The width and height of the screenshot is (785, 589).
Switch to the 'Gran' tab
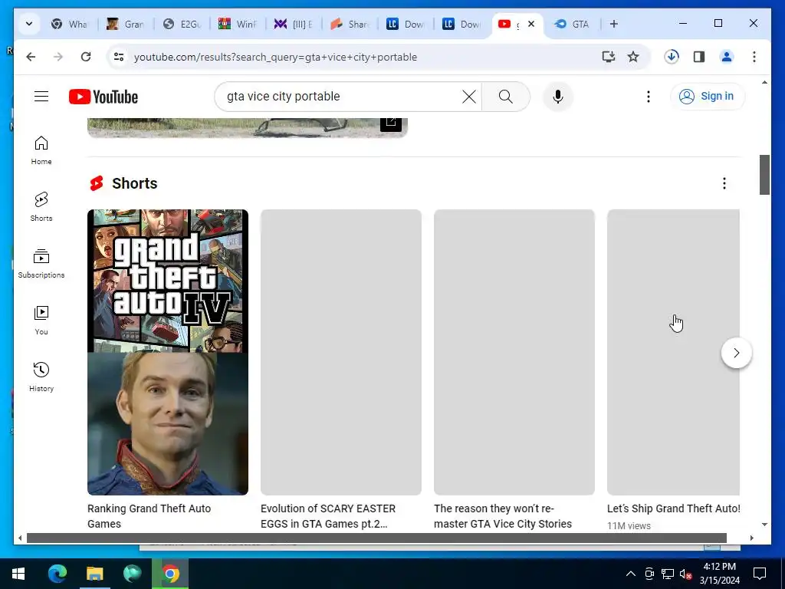(126, 24)
